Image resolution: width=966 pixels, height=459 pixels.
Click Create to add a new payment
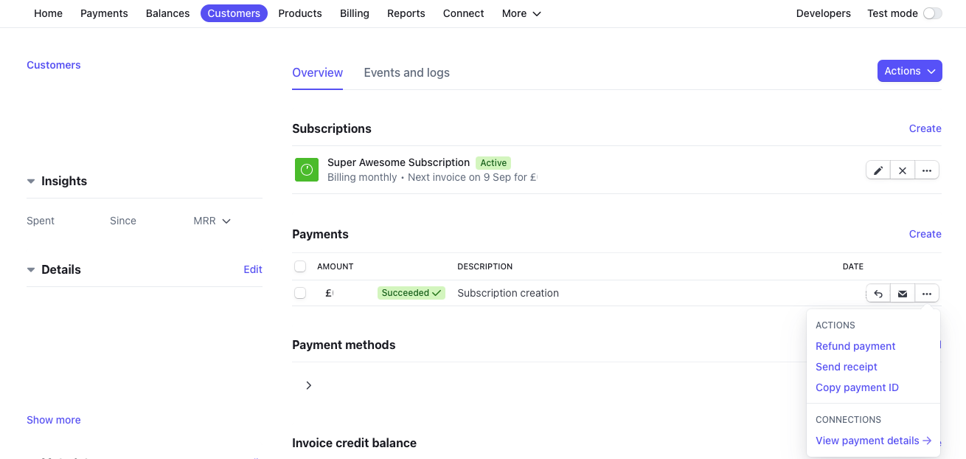pos(925,234)
